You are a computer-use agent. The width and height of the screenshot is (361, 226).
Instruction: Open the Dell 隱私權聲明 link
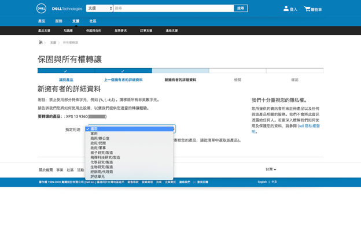coord(308,126)
